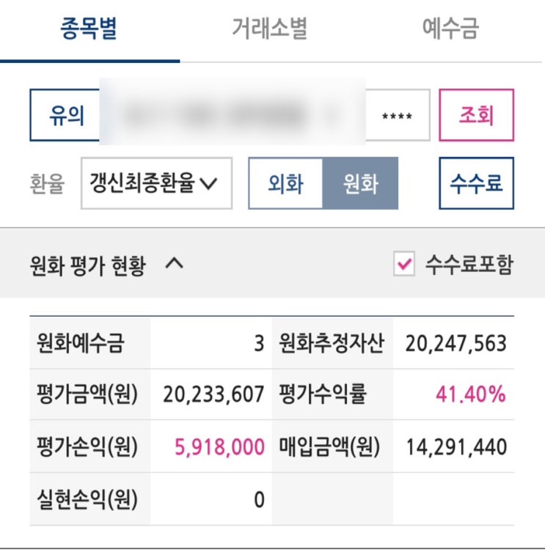The width and height of the screenshot is (545, 560).
Task: Click the 평가수익률 value 41.40%
Action: pyautogui.click(x=470, y=395)
